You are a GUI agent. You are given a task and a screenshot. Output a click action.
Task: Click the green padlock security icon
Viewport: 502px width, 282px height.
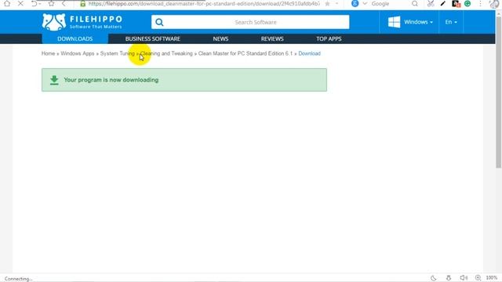tap(83, 4)
